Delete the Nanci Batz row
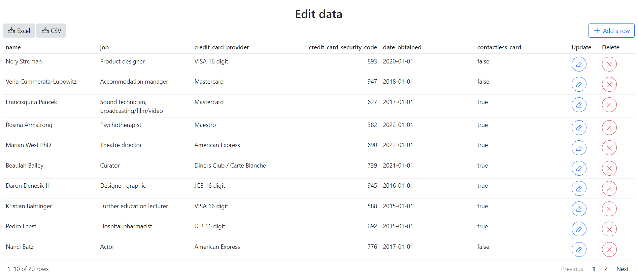Image resolution: width=638 pixels, height=276 pixels. [x=609, y=249]
